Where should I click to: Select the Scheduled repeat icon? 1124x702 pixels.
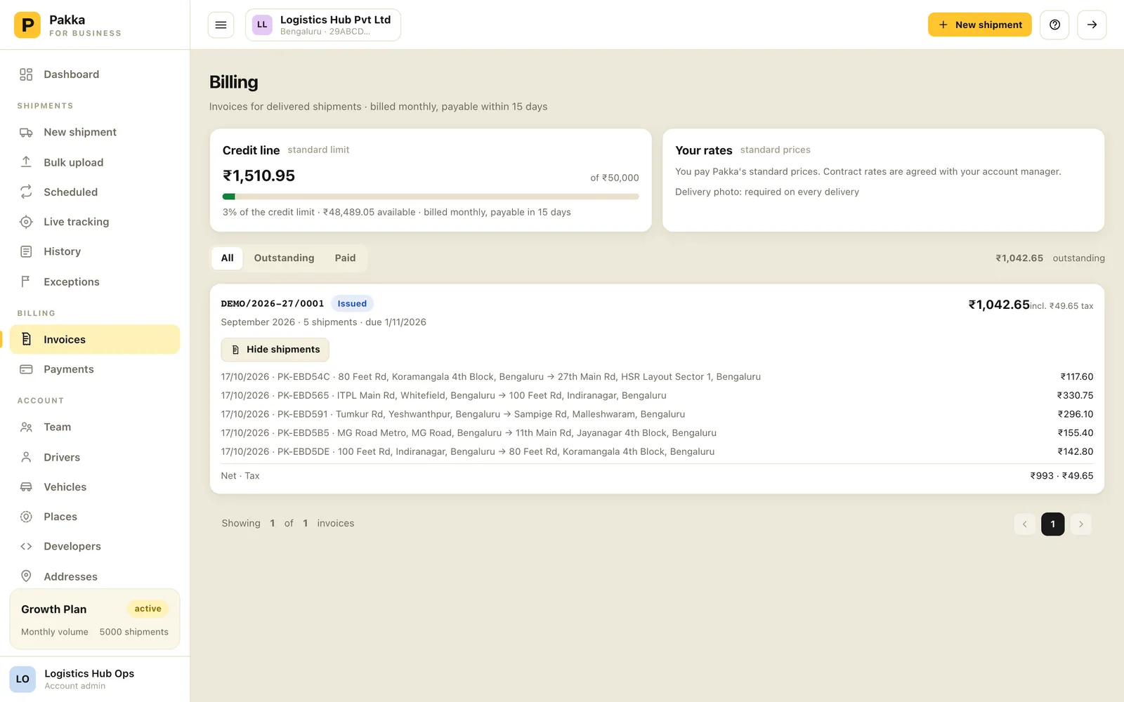[26, 192]
